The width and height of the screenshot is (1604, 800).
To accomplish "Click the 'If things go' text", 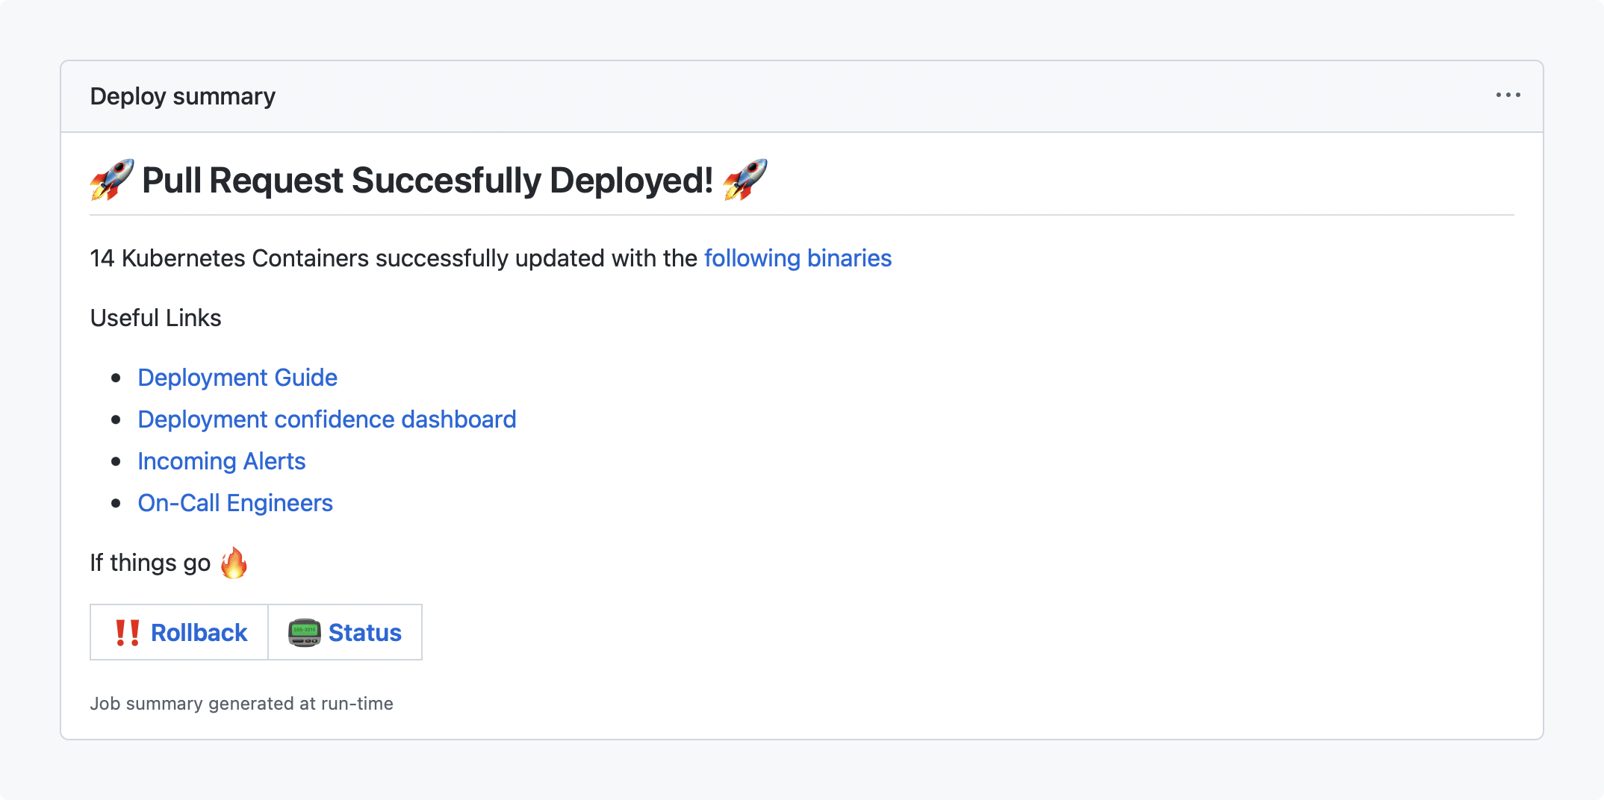I will tap(150, 563).
